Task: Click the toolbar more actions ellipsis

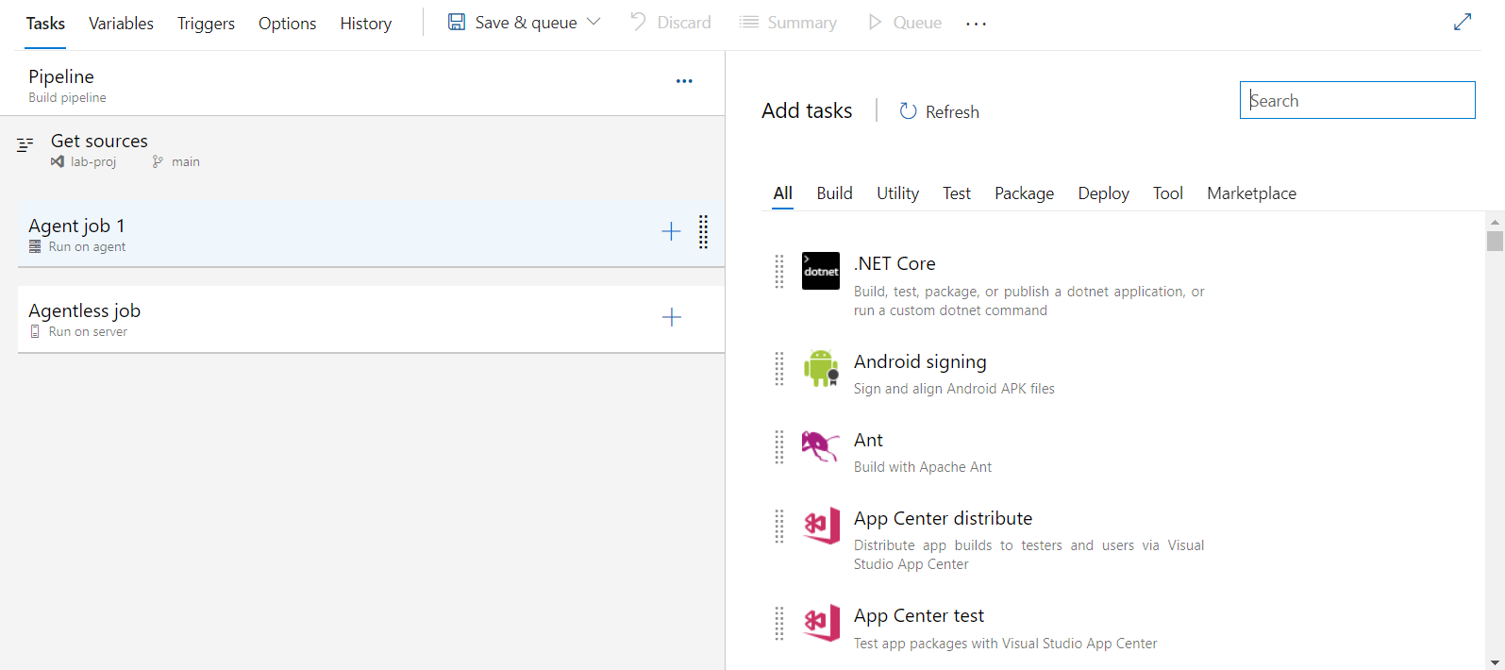Action: [x=976, y=24]
